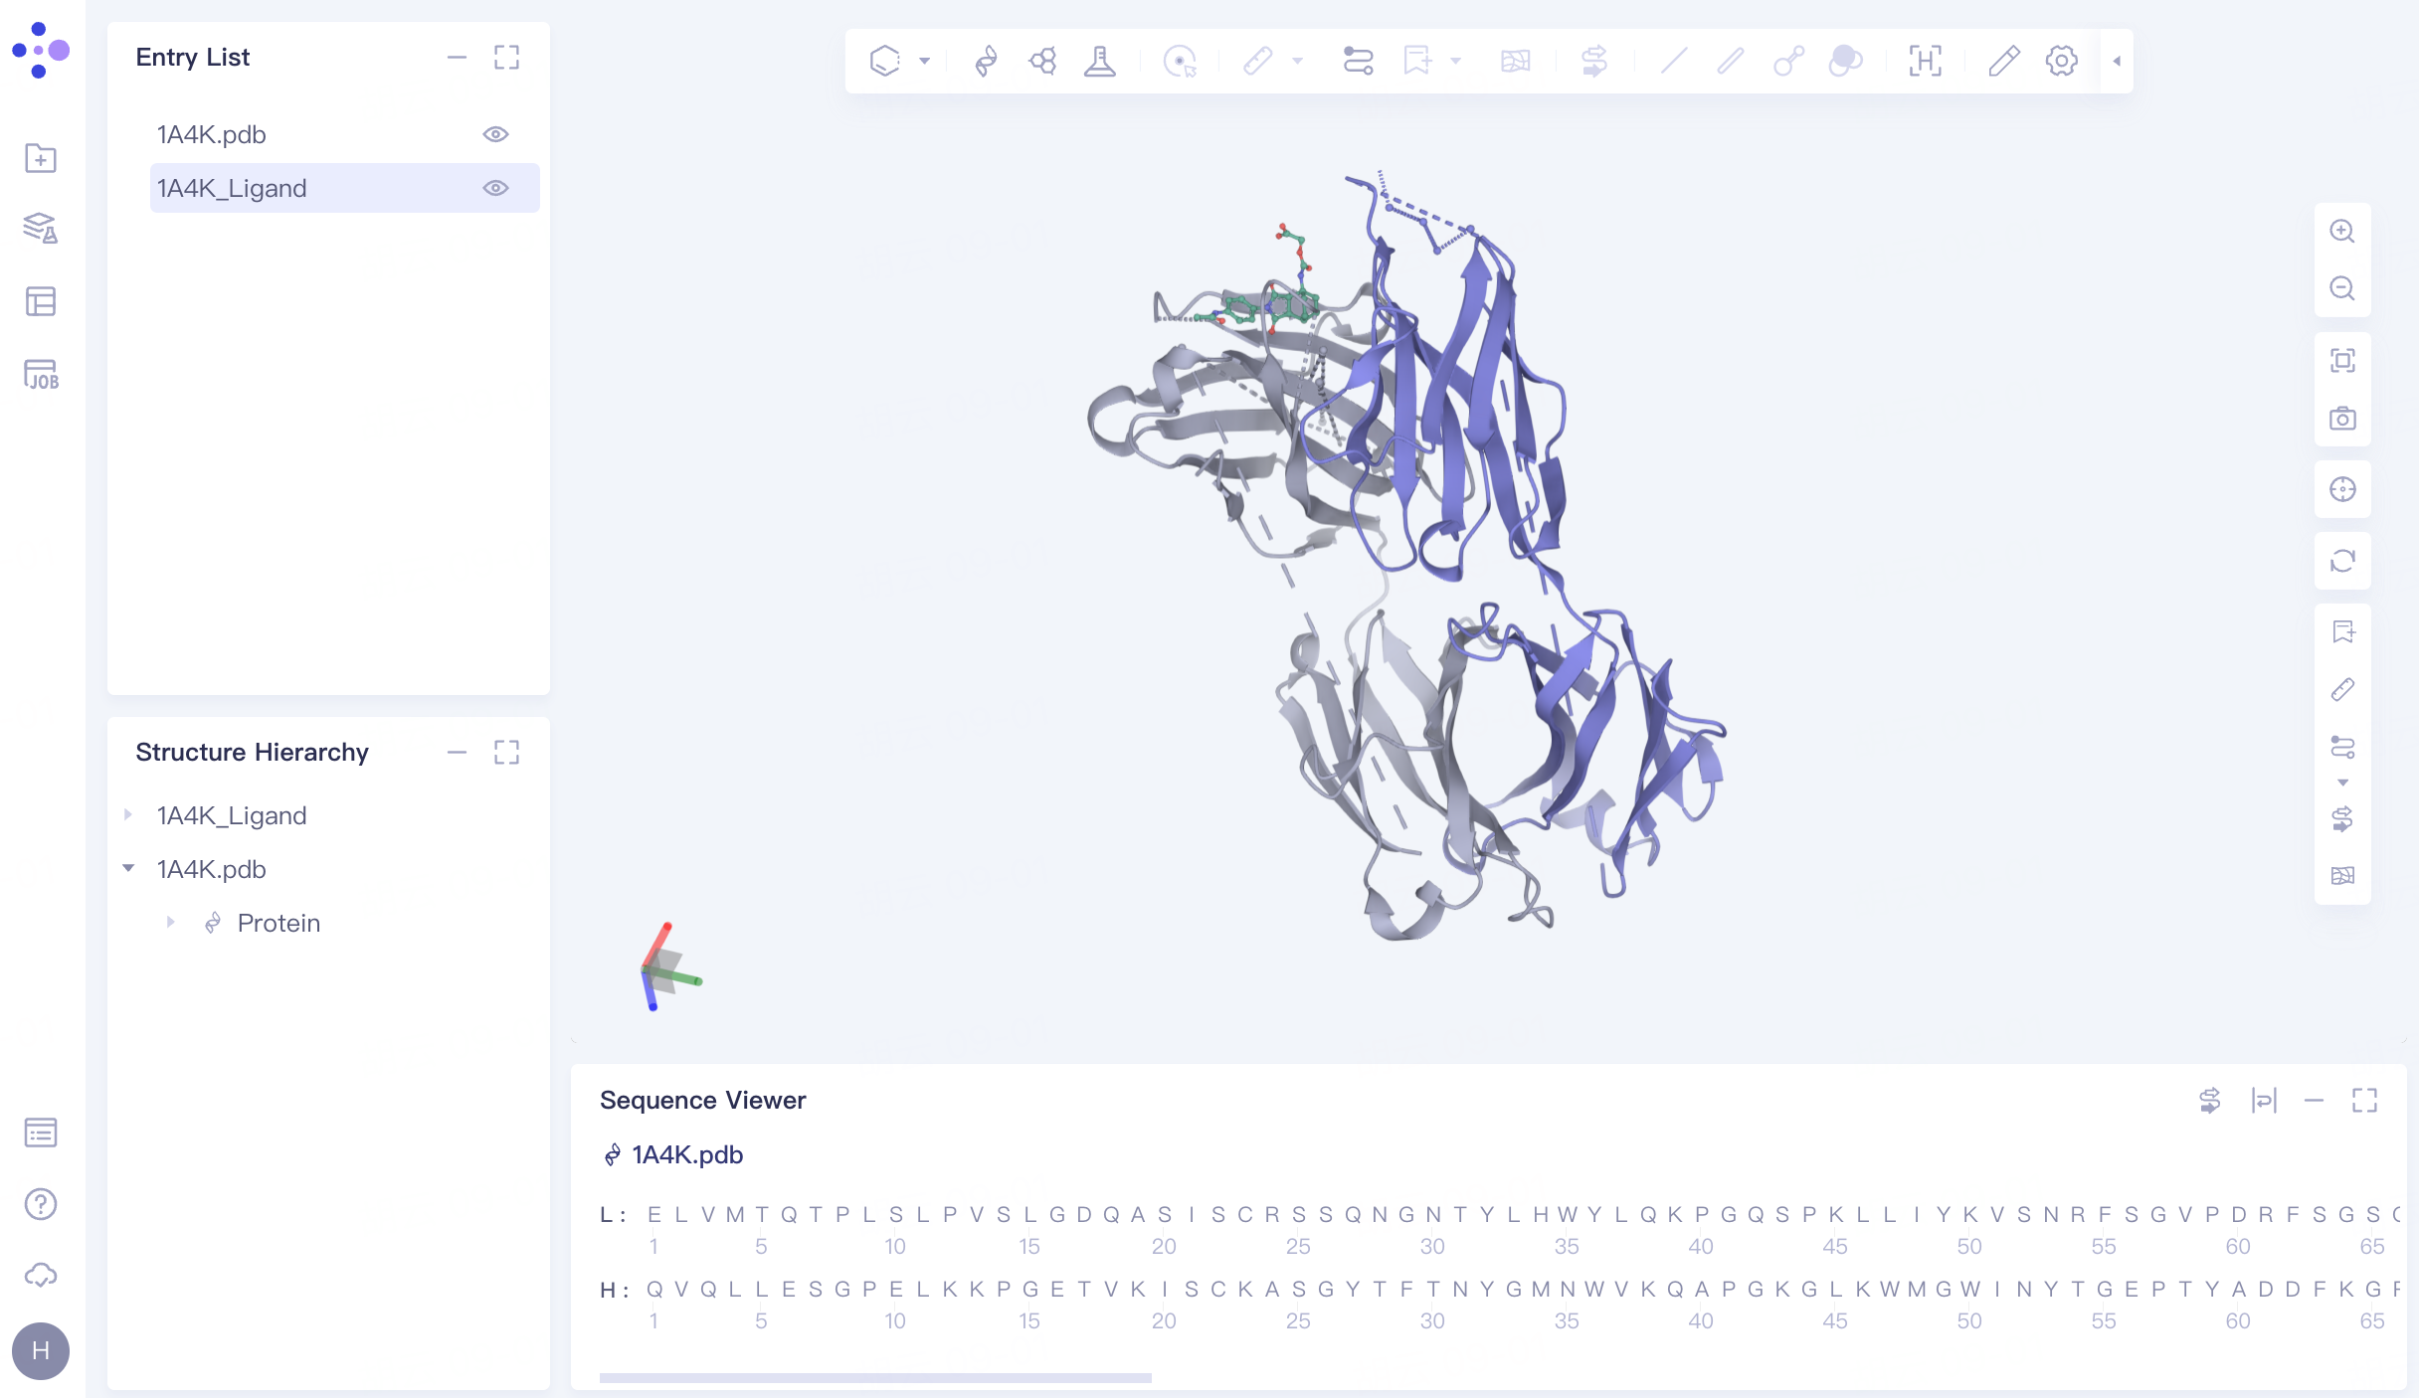Viewport: 2419px width, 1398px height.
Task: Open the user avatar H button
Action: coord(41,1350)
